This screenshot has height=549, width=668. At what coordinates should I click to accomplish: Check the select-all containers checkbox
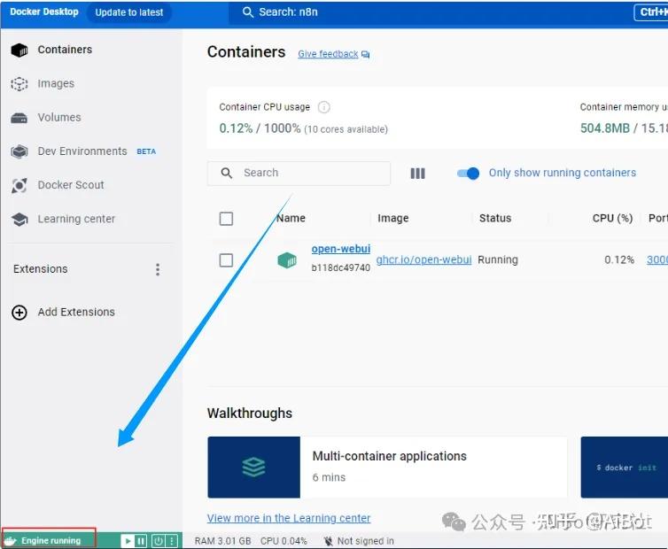click(x=226, y=219)
